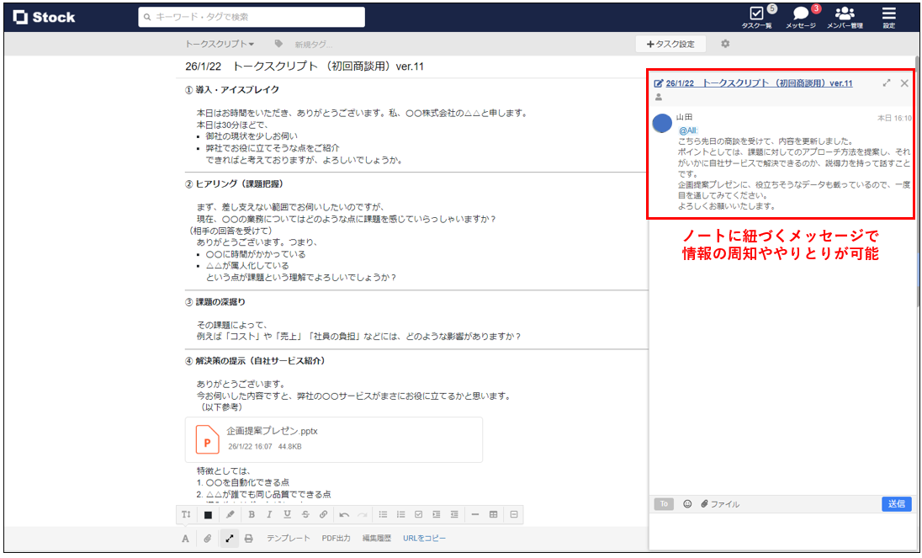Open the text color swatch in the toolbar
The width and height of the screenshot is (922, 558).
coord(209,514)
